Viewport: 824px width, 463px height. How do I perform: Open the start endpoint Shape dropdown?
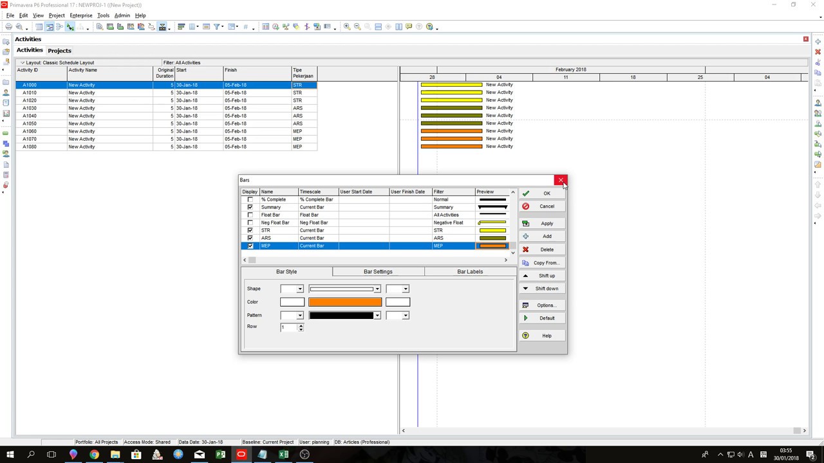point(300,289)
